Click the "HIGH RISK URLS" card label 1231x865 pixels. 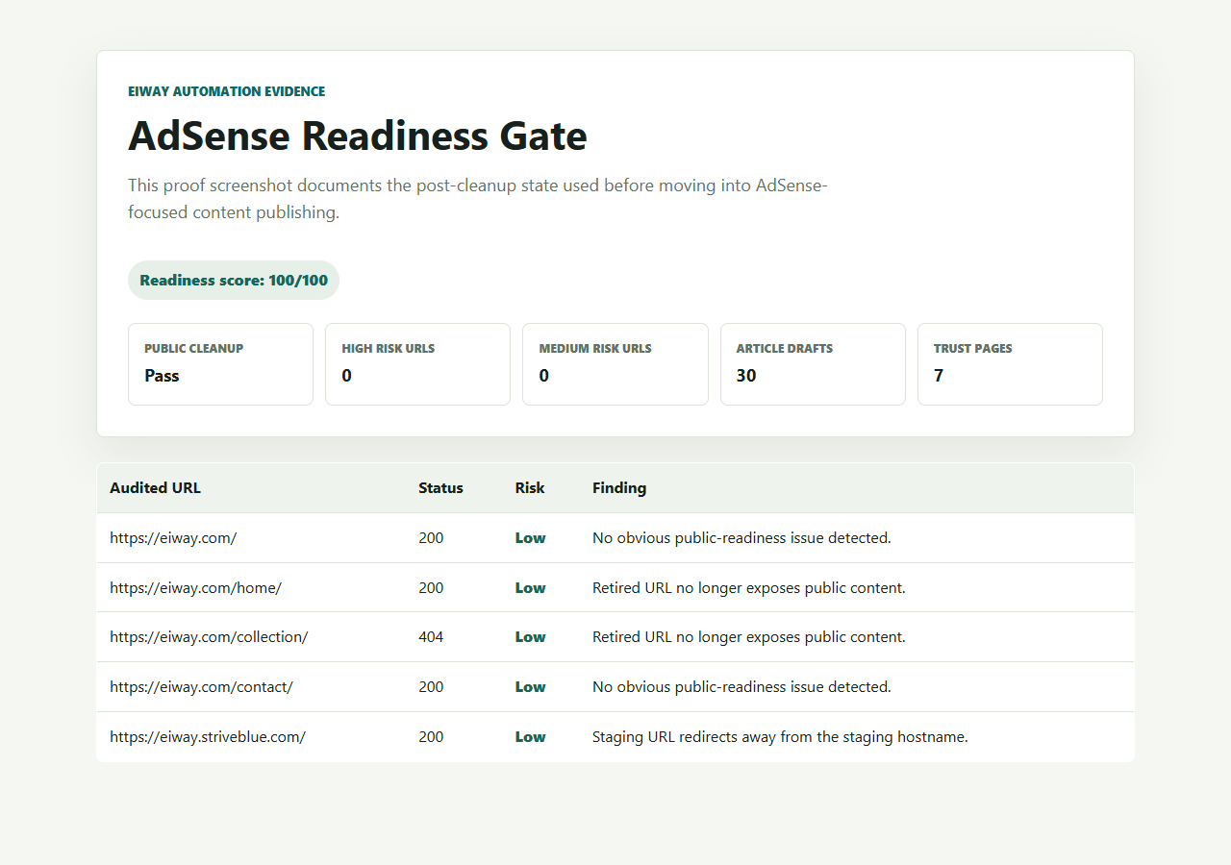point(389,349)
